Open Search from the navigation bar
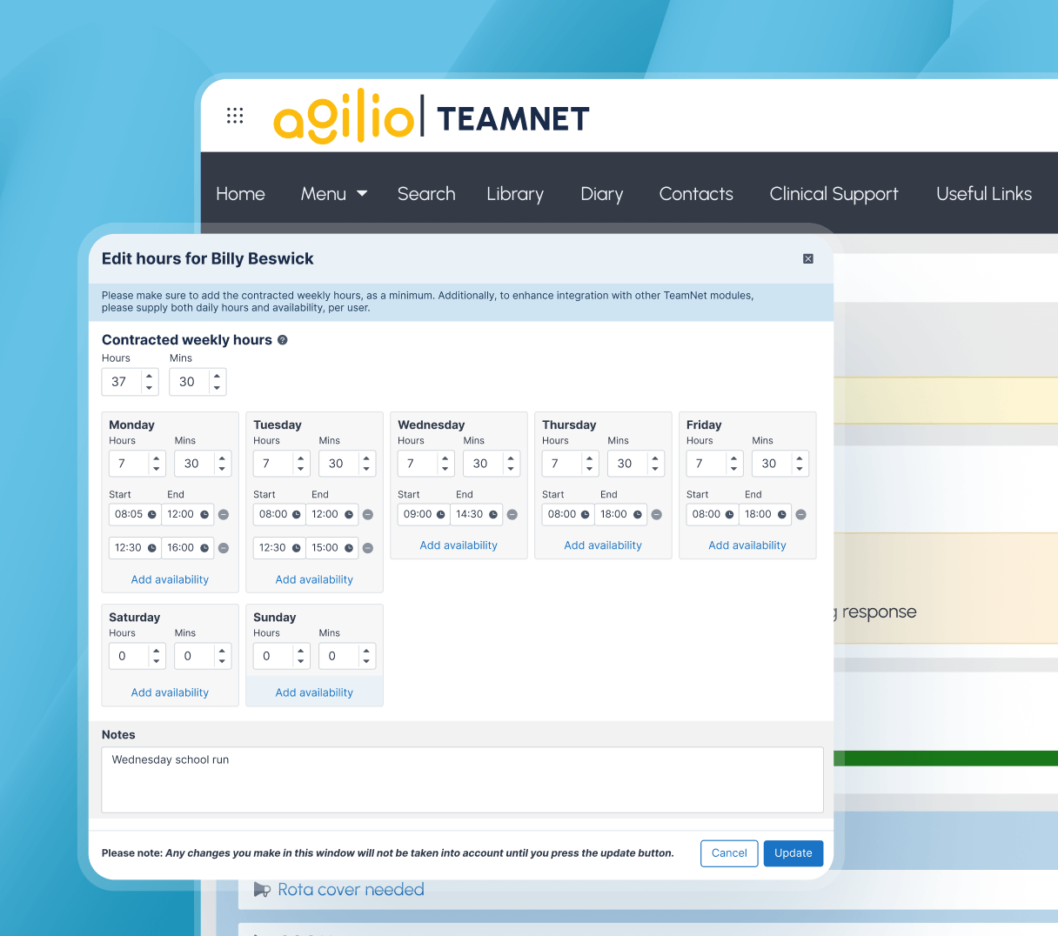1058x936 pixels. [x=426, y=194]
